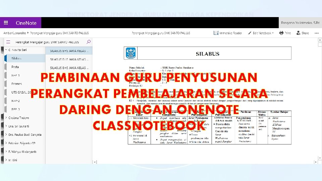The image size is (322, 181).
Task: Click the Sumber Belajar table header
Action: (x=279, y=112)
